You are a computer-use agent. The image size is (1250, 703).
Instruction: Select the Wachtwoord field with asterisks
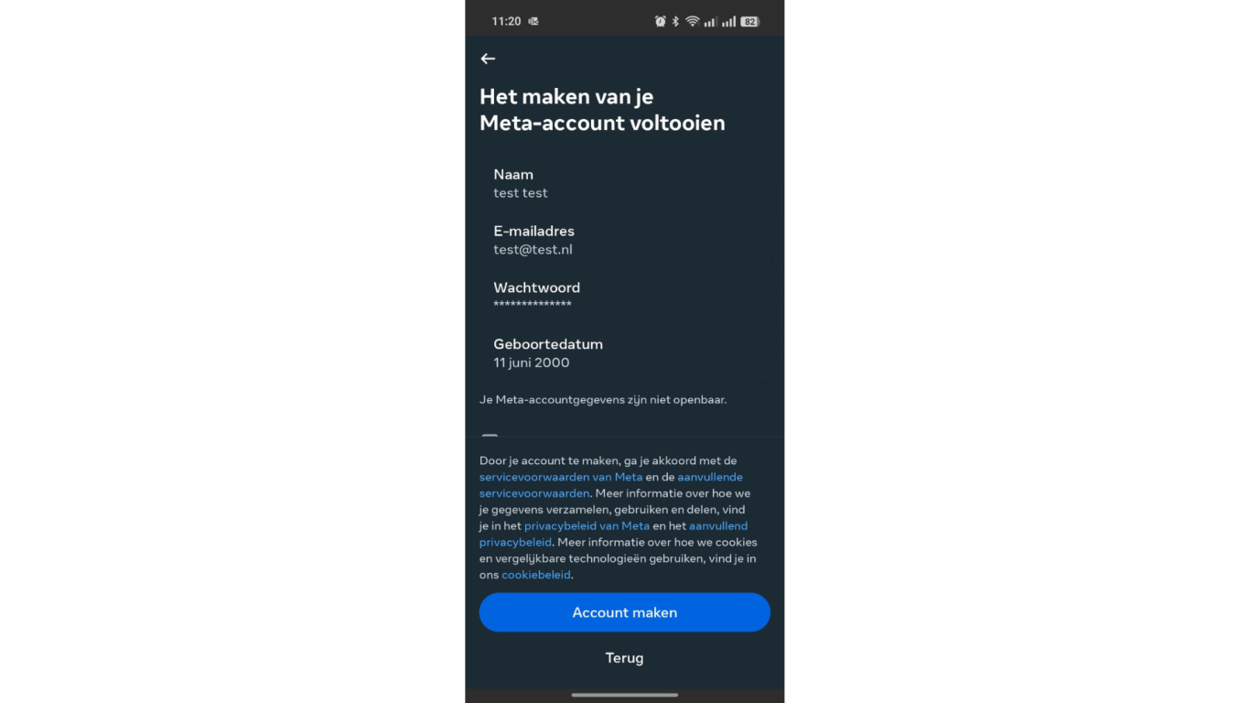pyautogui.click(x=625, y=297)
